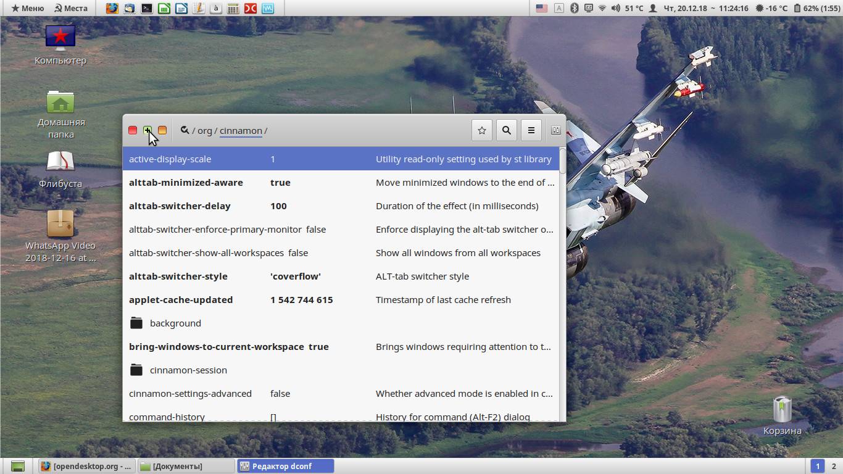The height and width of the screenshot is (474, 843).
Task: Open the bookmarks star button in dconf editor
Action: pyautogui.click(x=482, y=130)
